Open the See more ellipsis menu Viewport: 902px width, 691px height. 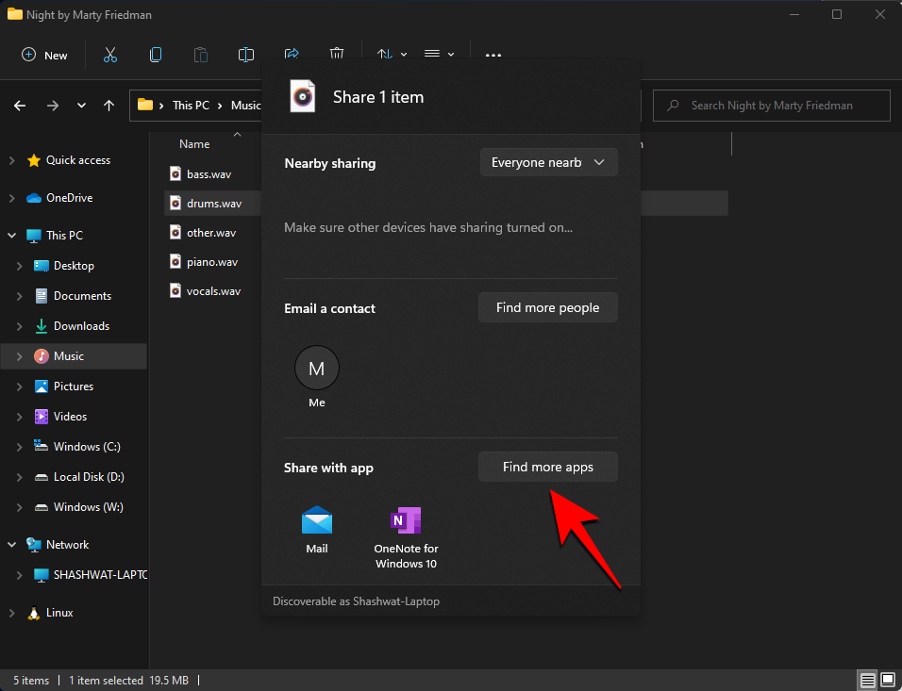tap(493, 56)
